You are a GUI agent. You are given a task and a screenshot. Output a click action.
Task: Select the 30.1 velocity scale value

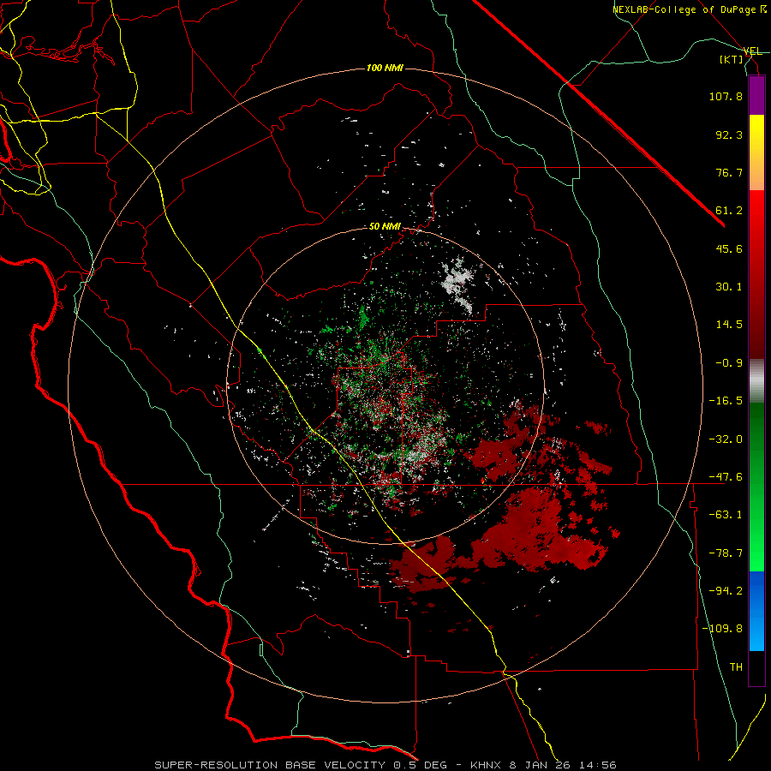pos(729,287)
